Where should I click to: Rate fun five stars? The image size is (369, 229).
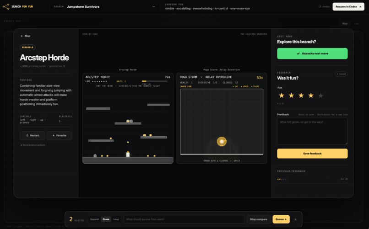(320, 96)
